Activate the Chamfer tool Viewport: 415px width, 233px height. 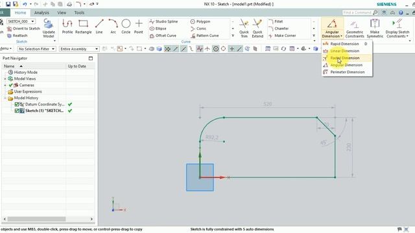point(278,28)
